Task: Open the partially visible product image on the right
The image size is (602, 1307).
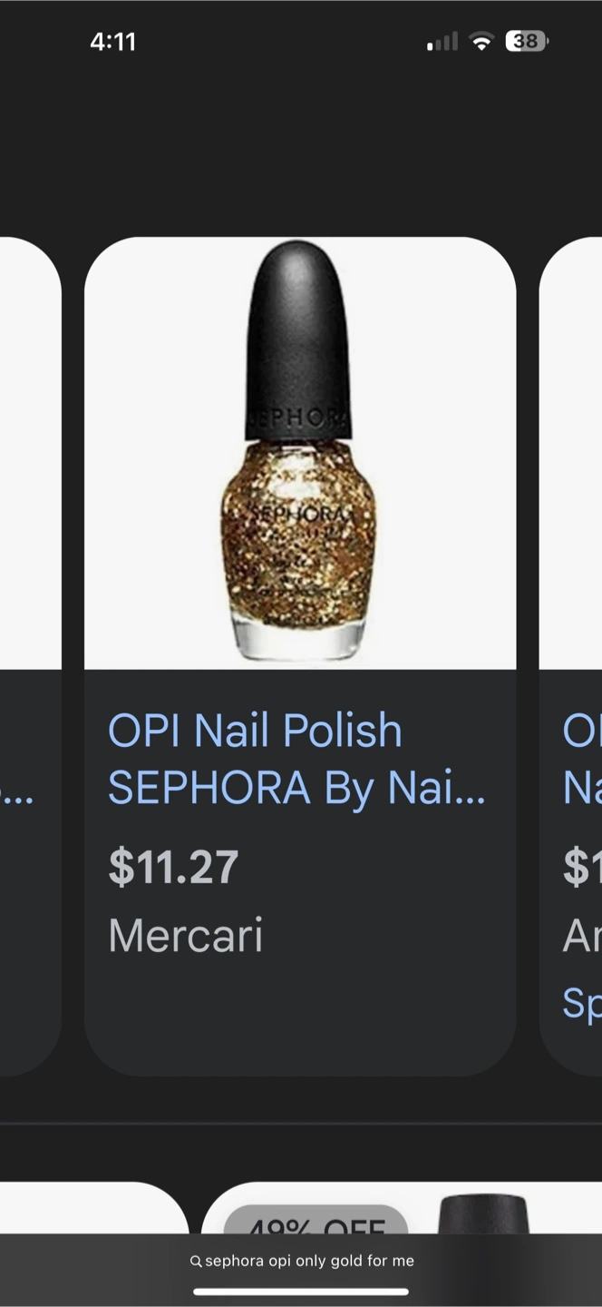Action: click(x=571, y=453)
